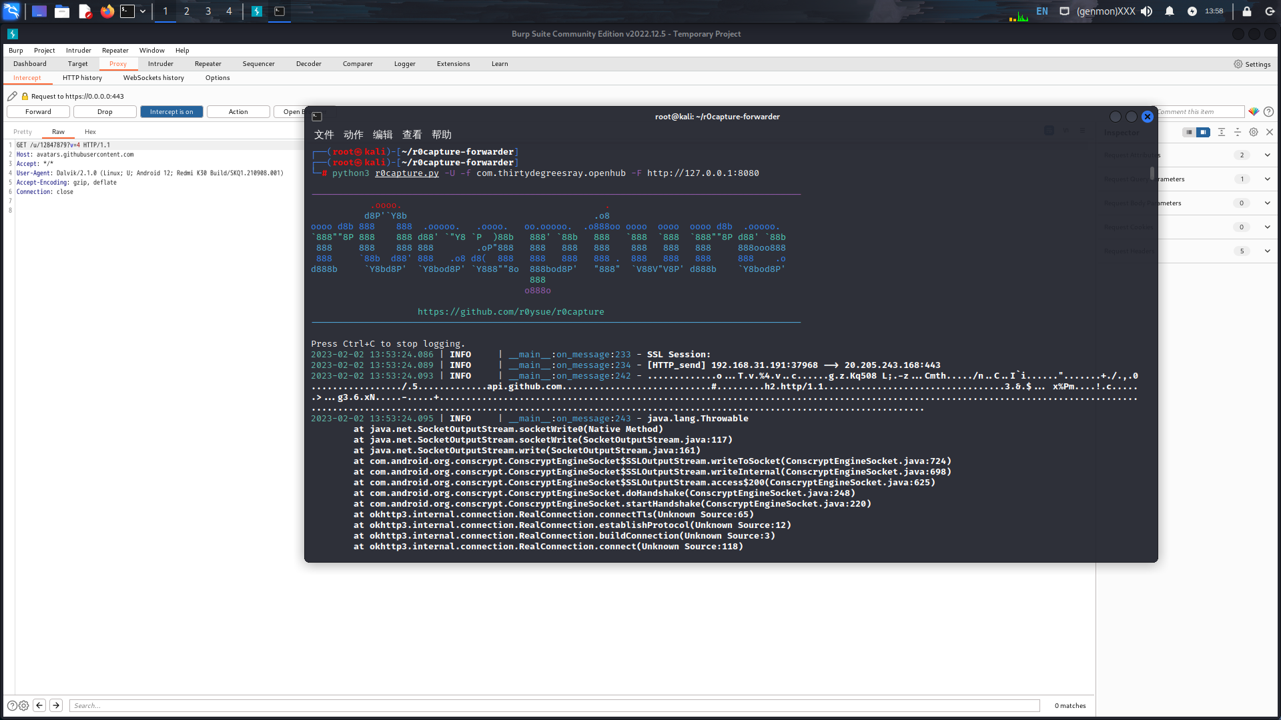
Task: Launch the text editor from the panel
Action: (85, 11)
